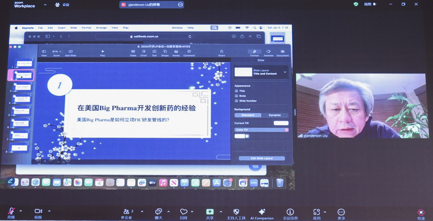The width and height of the screenshot is (433, 221).
Task: Enable the Title checkbox under Appearance
Action: pos(236,91)
